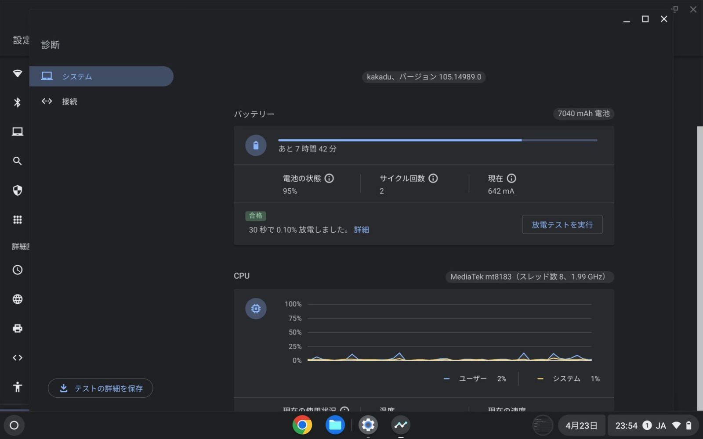Click the laptop icon beside システム
Screen dimensions: 703x439
[47, 76]
